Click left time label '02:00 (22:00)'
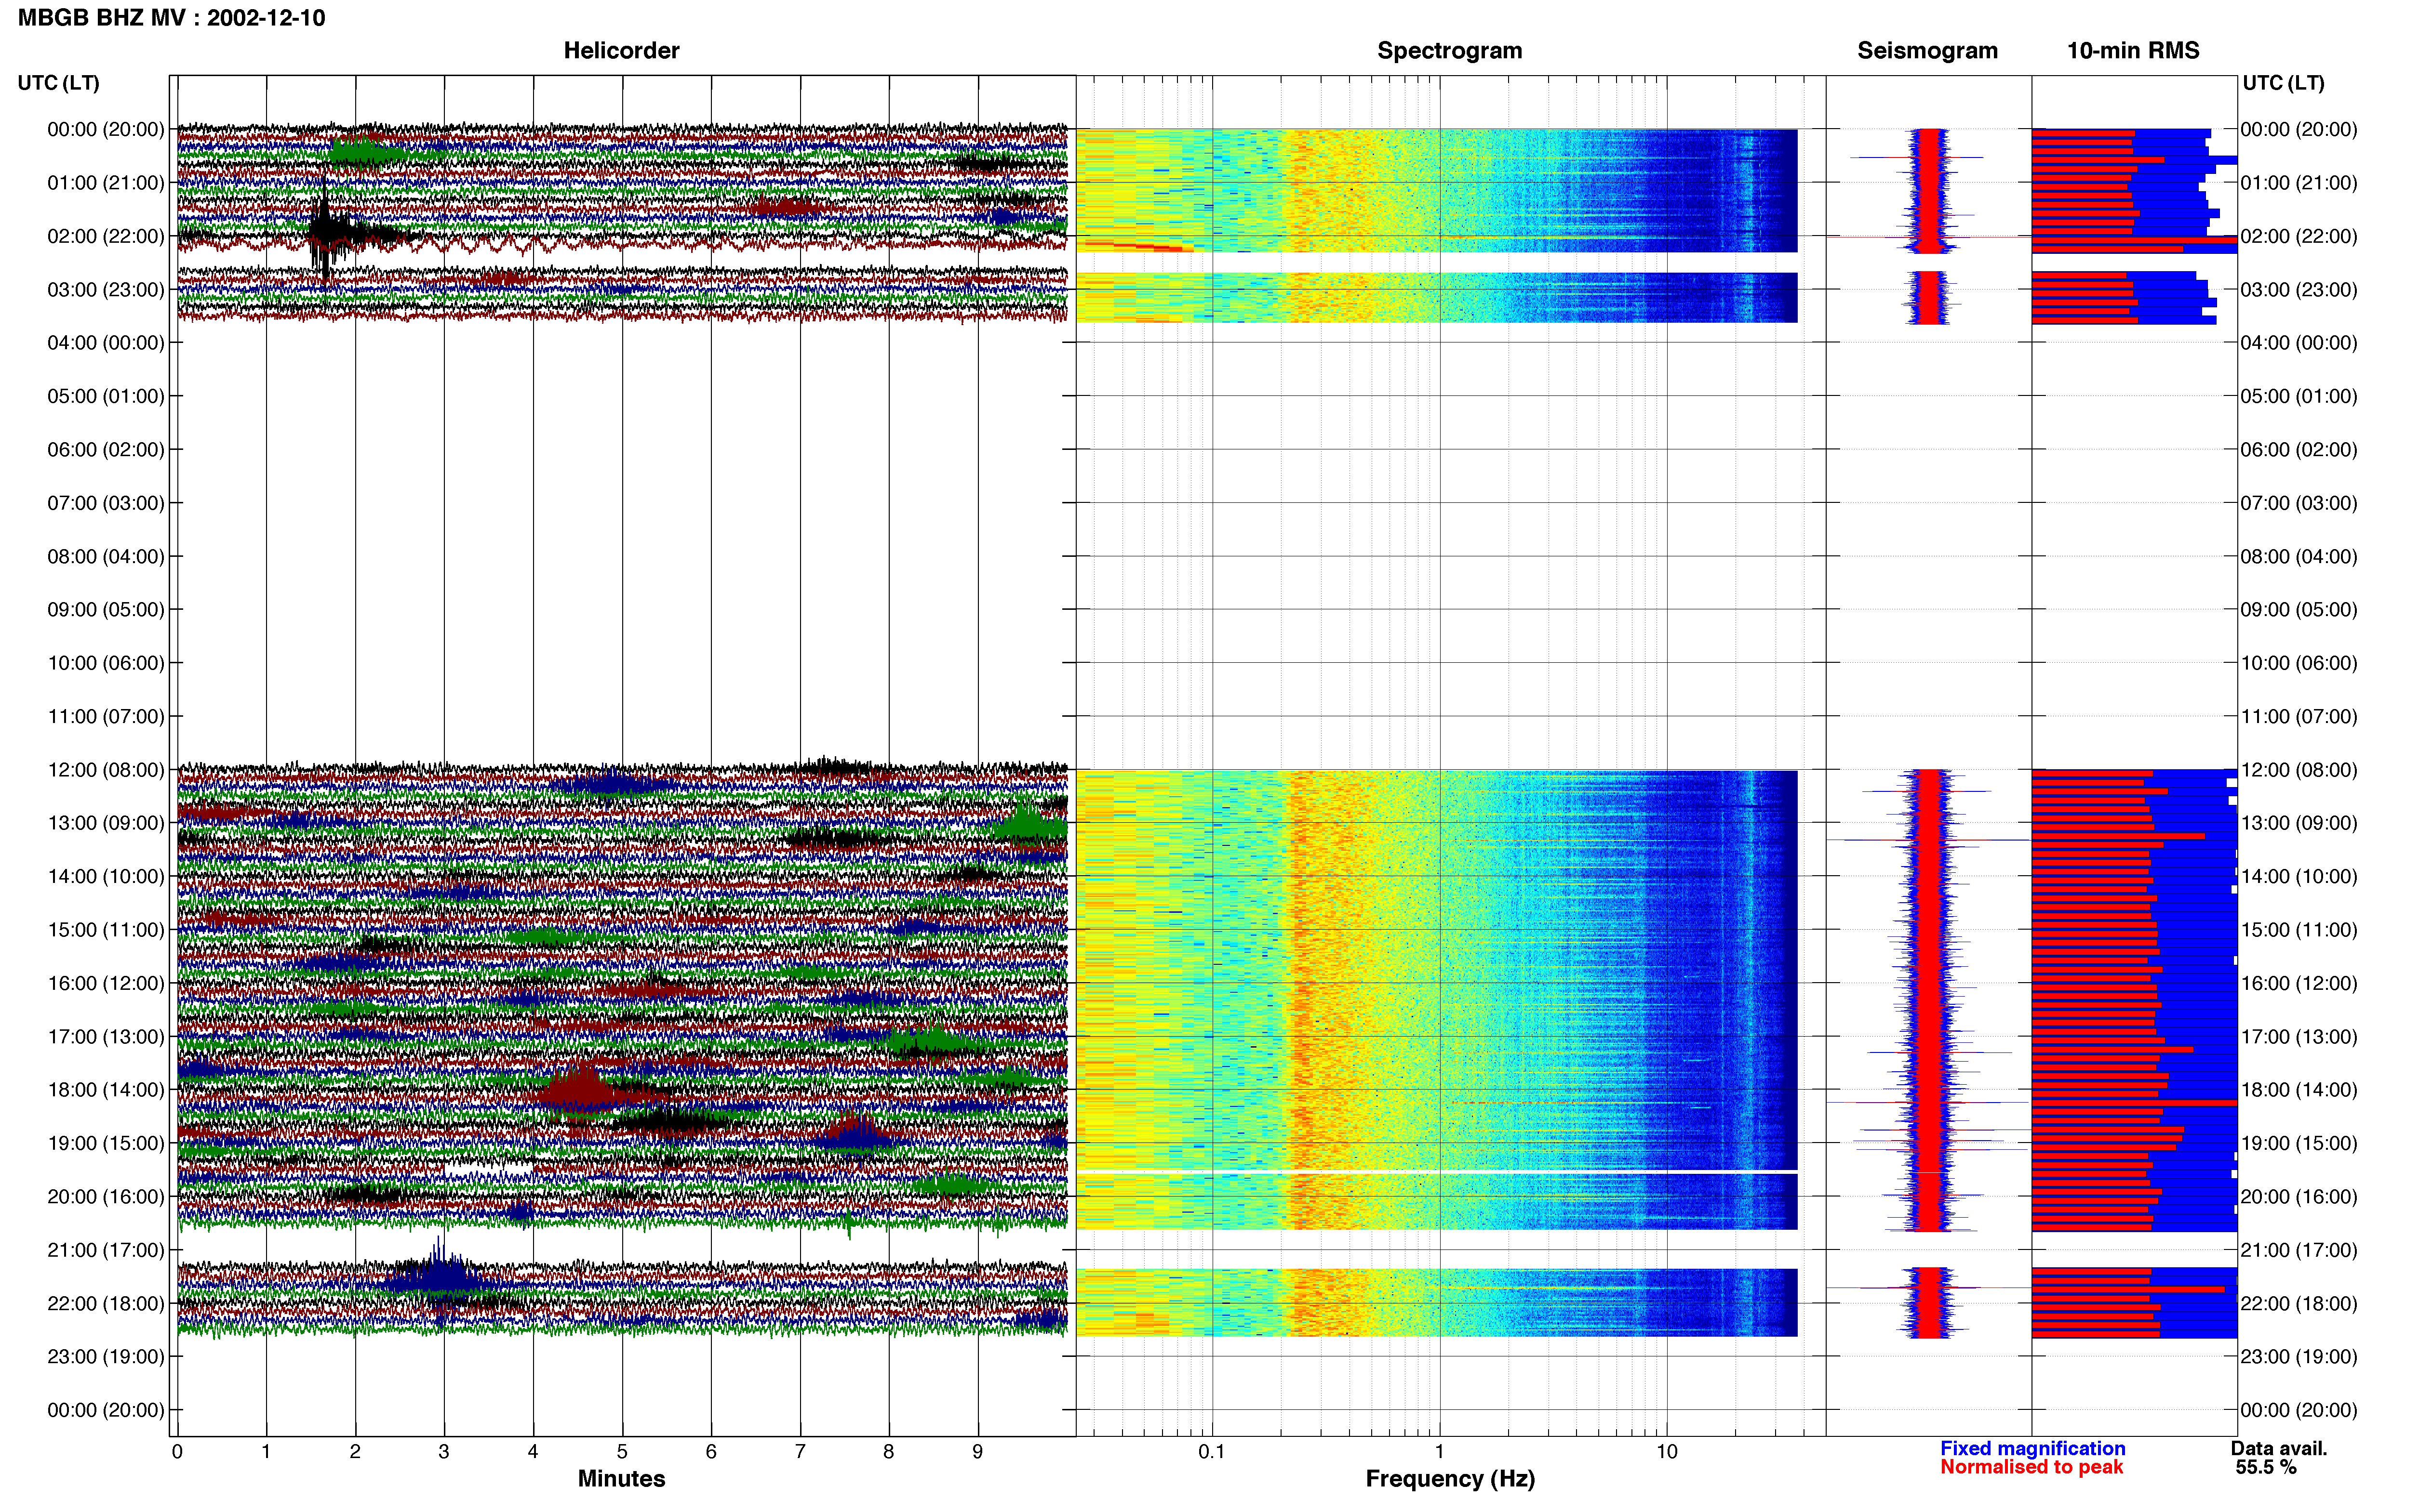 pos(105,236)
